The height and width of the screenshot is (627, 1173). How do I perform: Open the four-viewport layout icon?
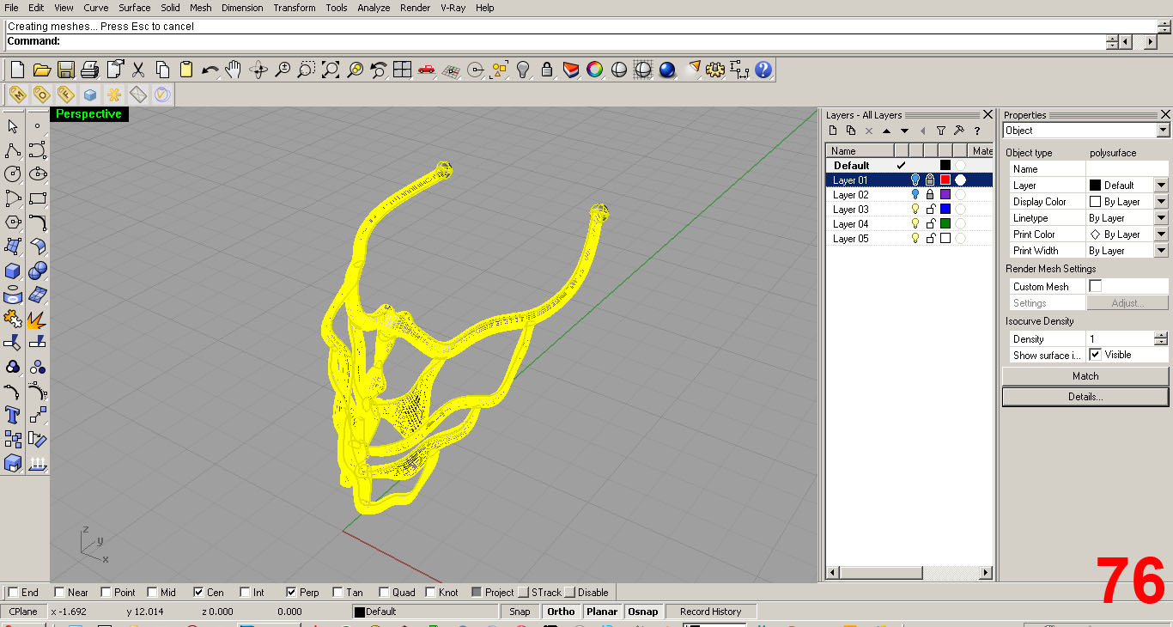click(402, 70)
